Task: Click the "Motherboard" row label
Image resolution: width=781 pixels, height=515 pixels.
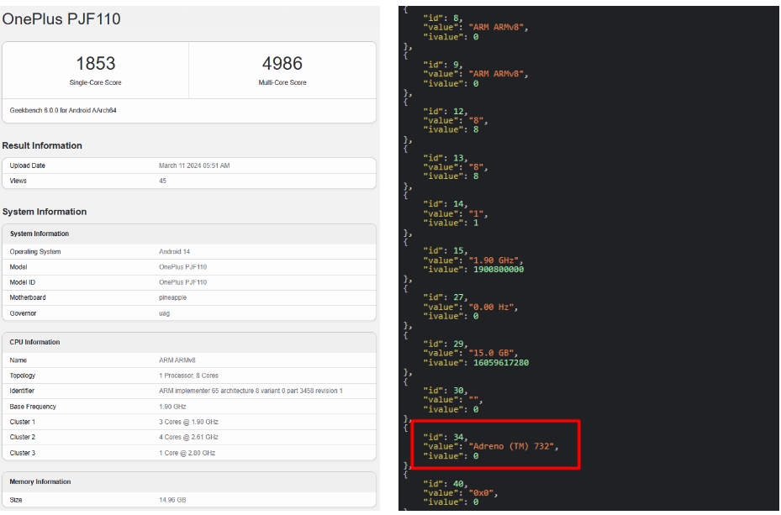Action: point(28,297)
